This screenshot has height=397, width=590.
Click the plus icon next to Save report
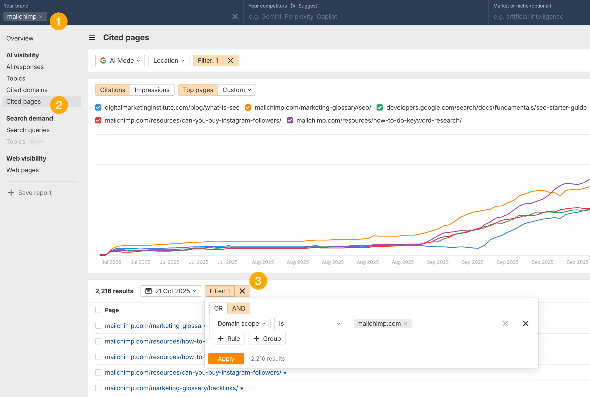[11, 193]
